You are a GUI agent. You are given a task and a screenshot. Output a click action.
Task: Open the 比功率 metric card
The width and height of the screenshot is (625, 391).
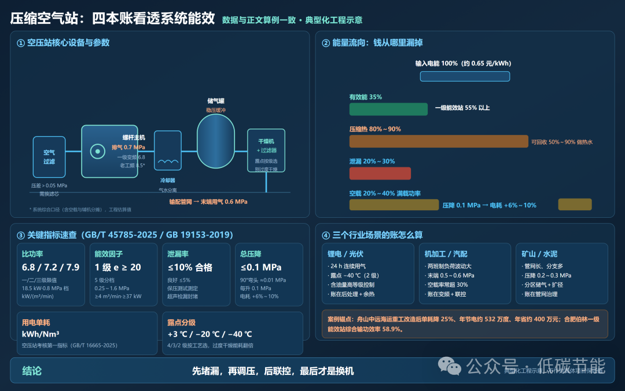point(50,275)
